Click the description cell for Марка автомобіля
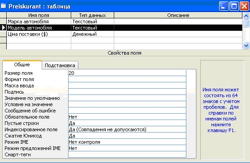Viewport: 250px width, 163px height. [x=178, y=21]
